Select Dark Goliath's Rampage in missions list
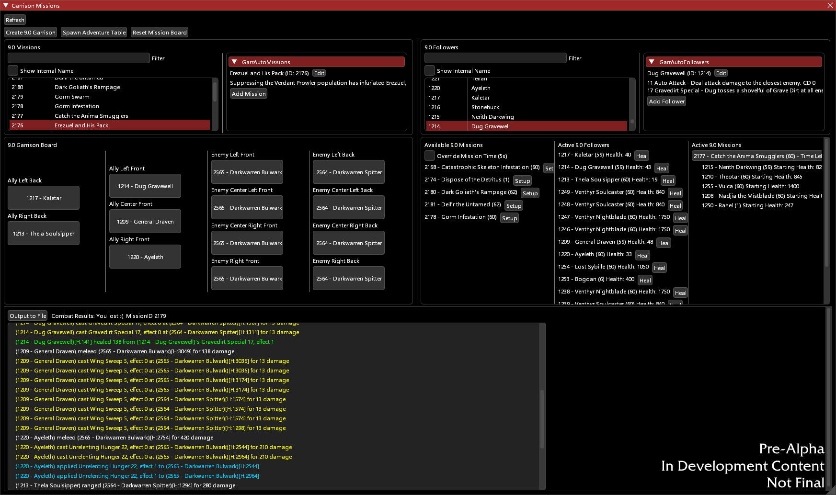 point(87,87)
